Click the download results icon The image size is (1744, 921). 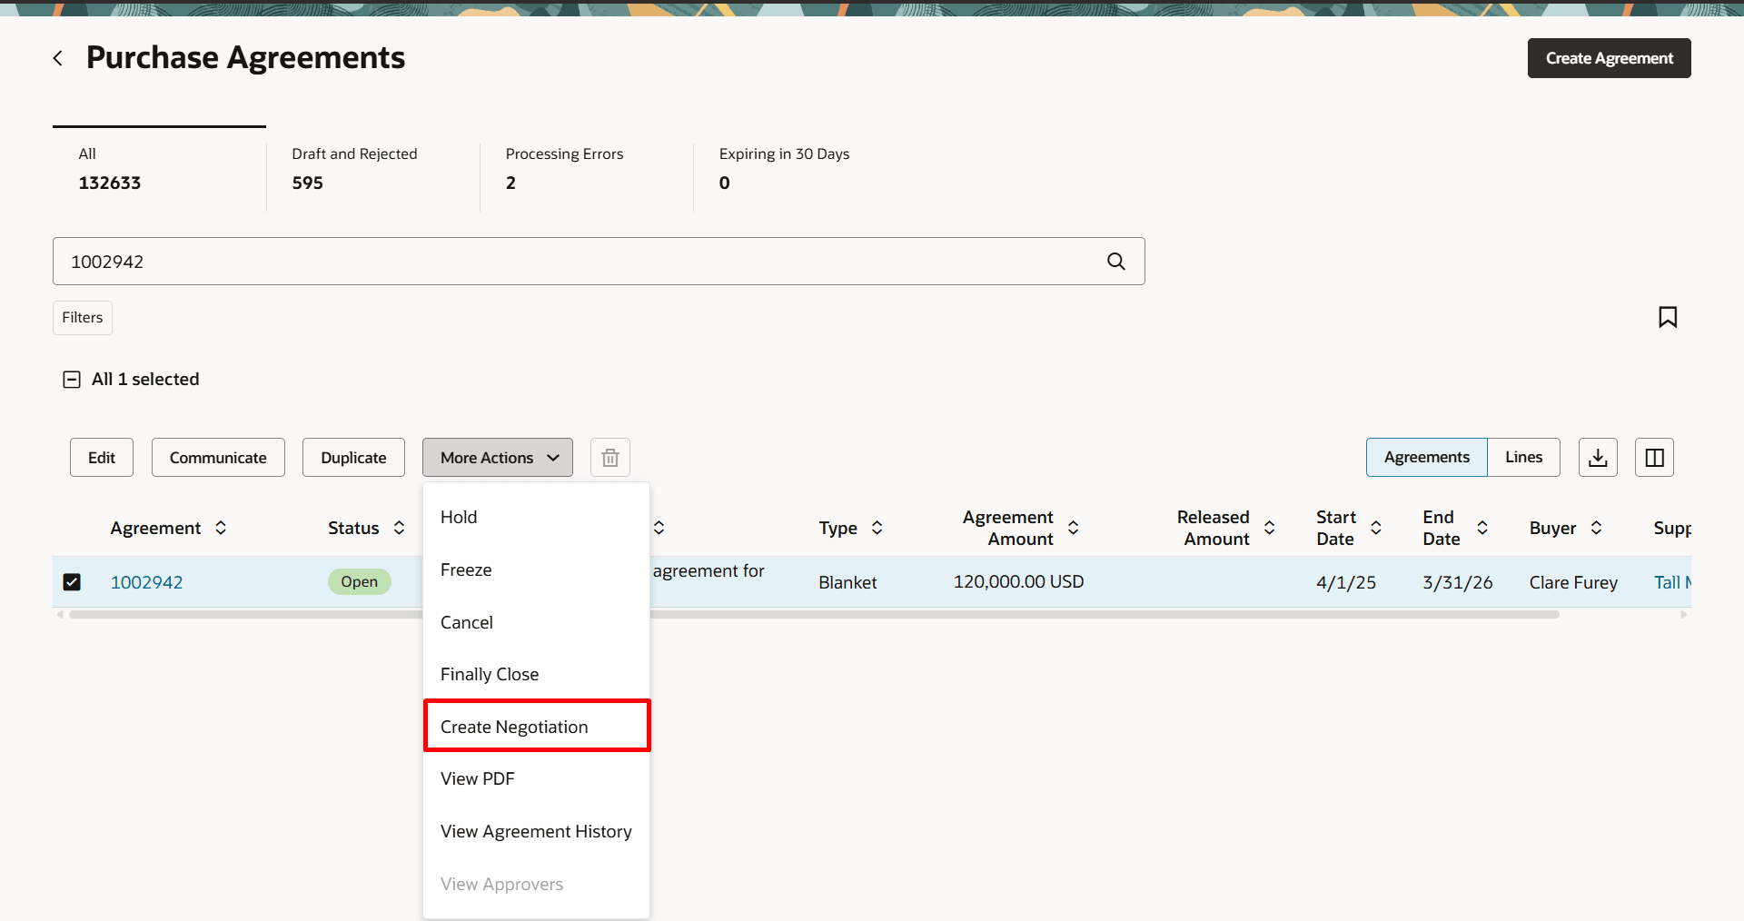point(1598,457)
